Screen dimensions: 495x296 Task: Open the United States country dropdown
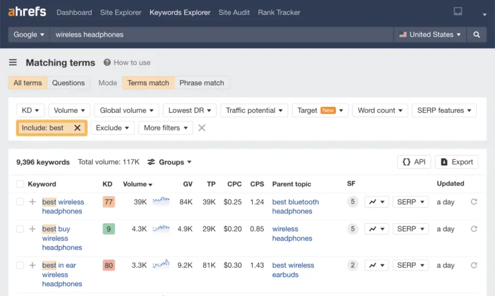point(430,34)
